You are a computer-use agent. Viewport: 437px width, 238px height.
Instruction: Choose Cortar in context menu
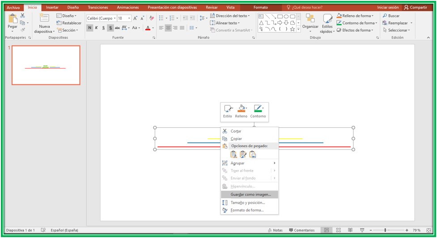250,131
